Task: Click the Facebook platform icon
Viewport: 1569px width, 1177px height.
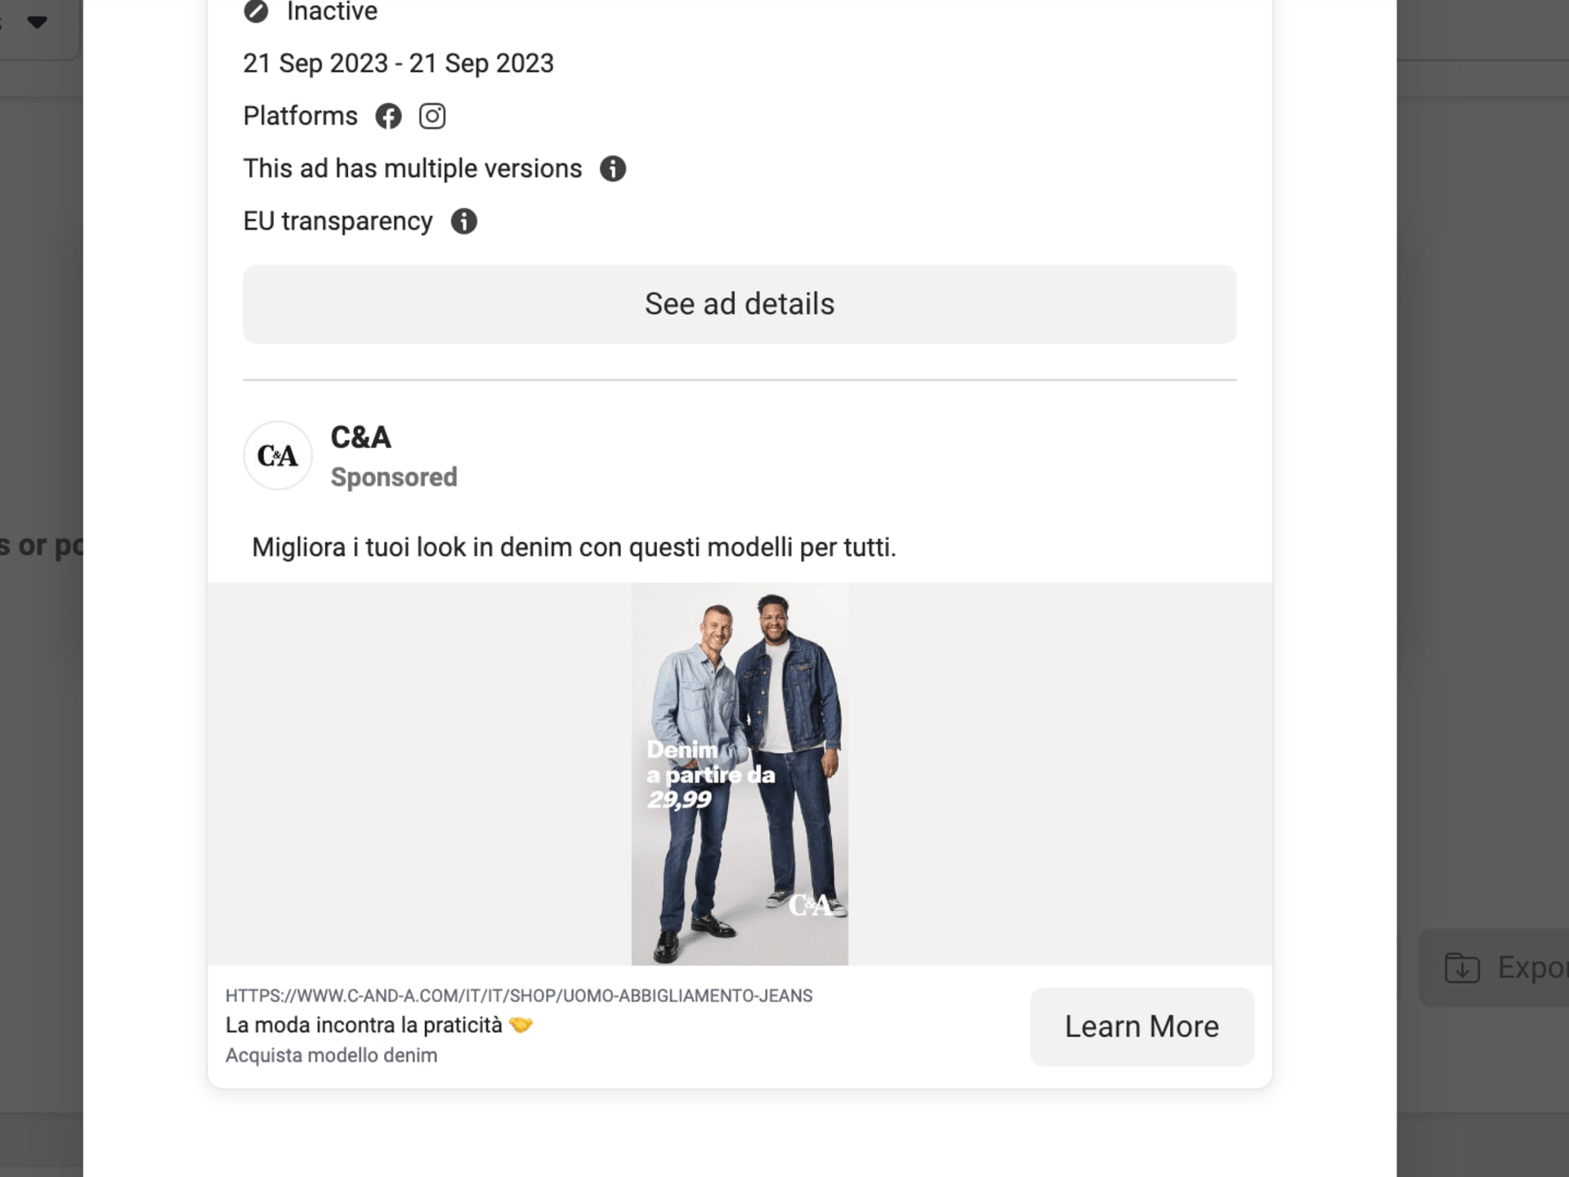Action: (388, 116)
